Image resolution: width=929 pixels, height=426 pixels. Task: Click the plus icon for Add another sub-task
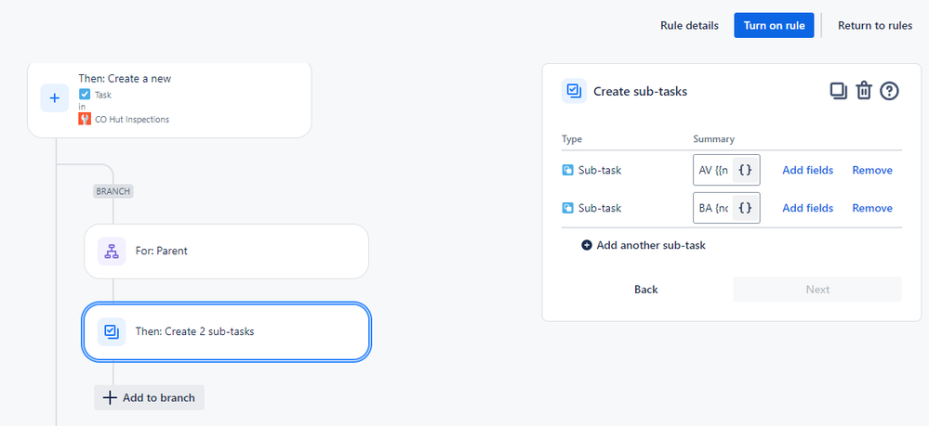(587, 245)
